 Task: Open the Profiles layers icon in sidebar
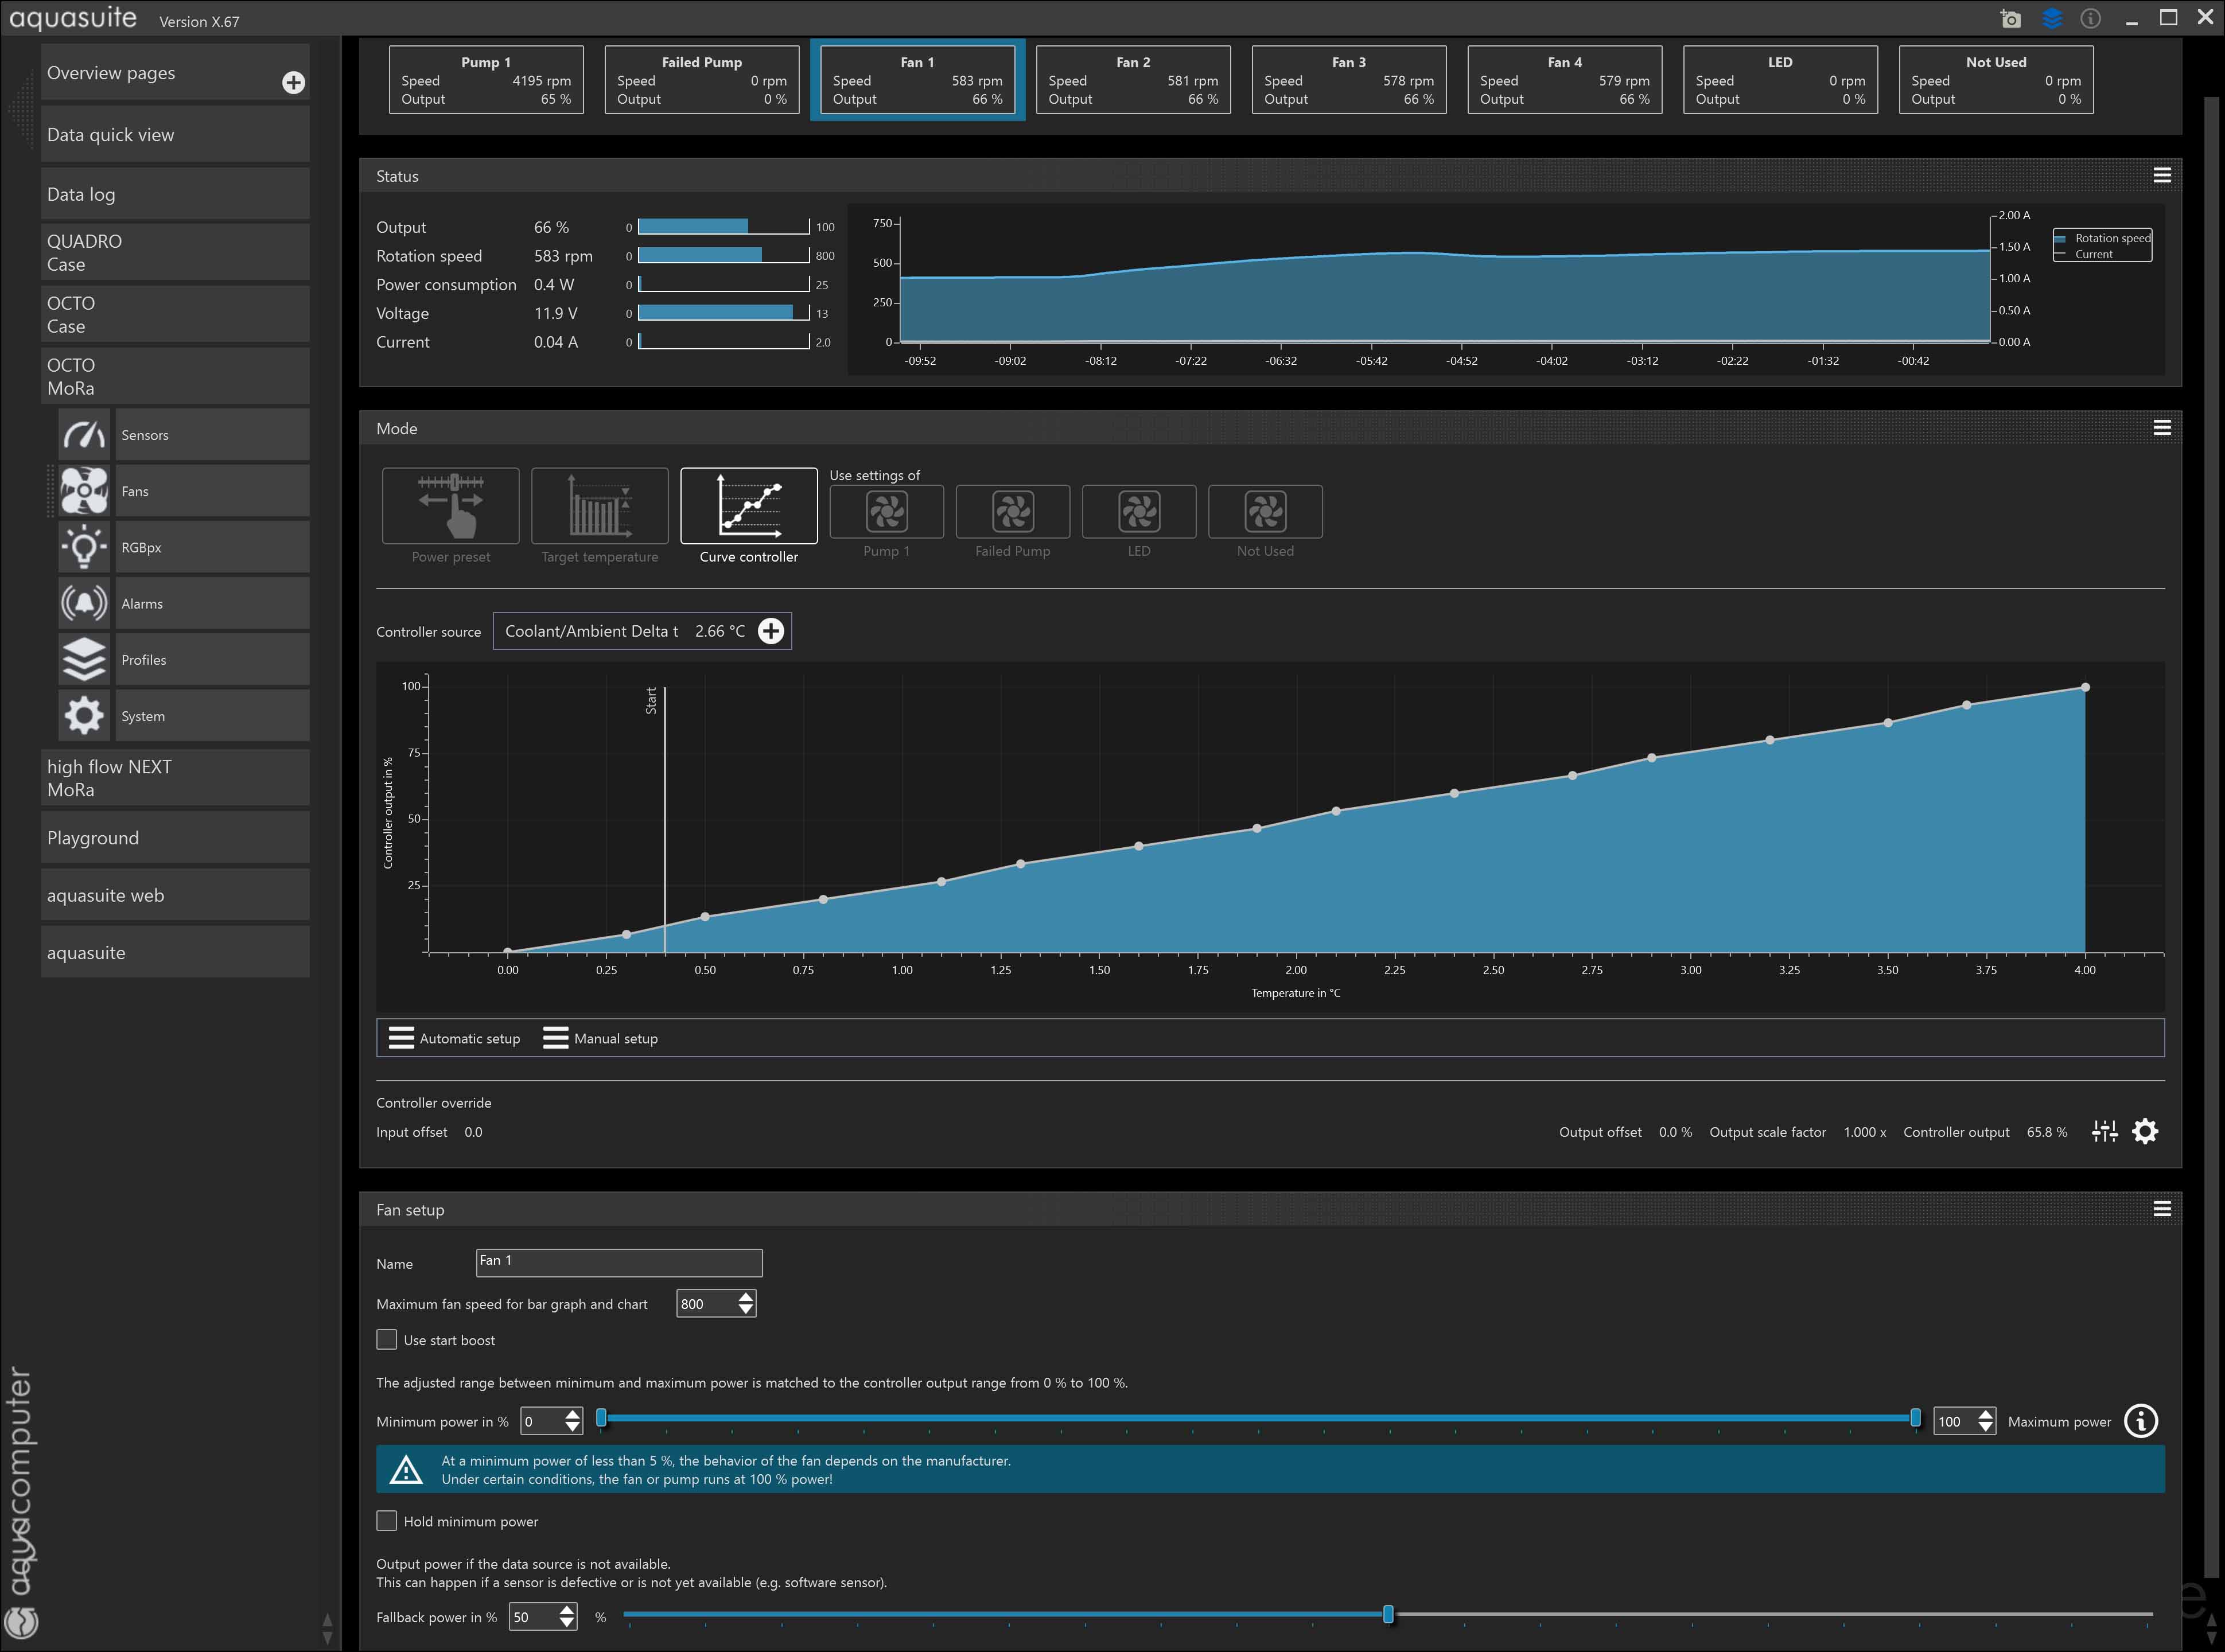coord(84,659)
